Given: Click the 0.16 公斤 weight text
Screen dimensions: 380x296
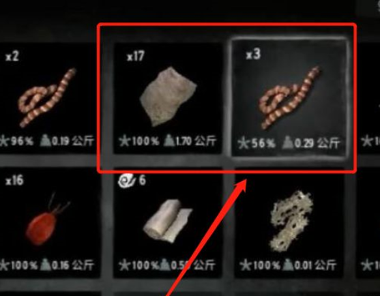Looking at the screenshot, I should pos(72,265).
